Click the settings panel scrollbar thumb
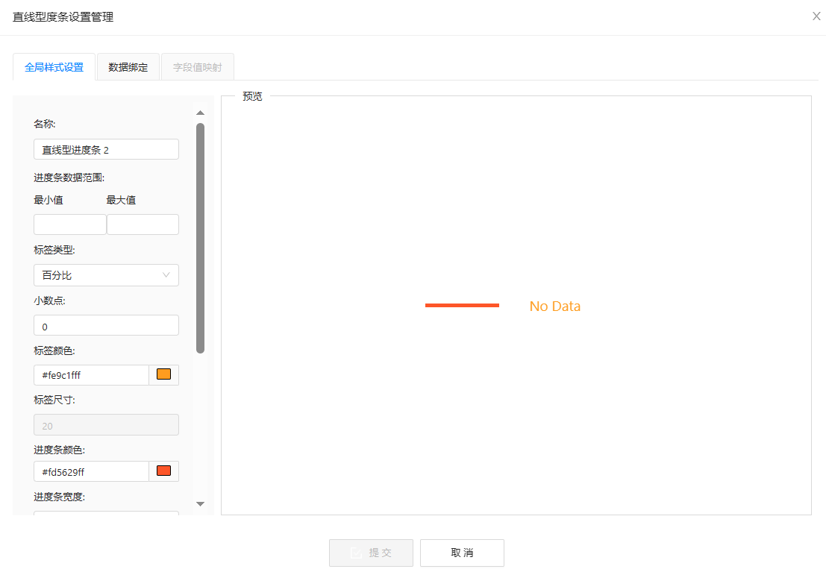The image size is (826, 569). tap(200, 238)
